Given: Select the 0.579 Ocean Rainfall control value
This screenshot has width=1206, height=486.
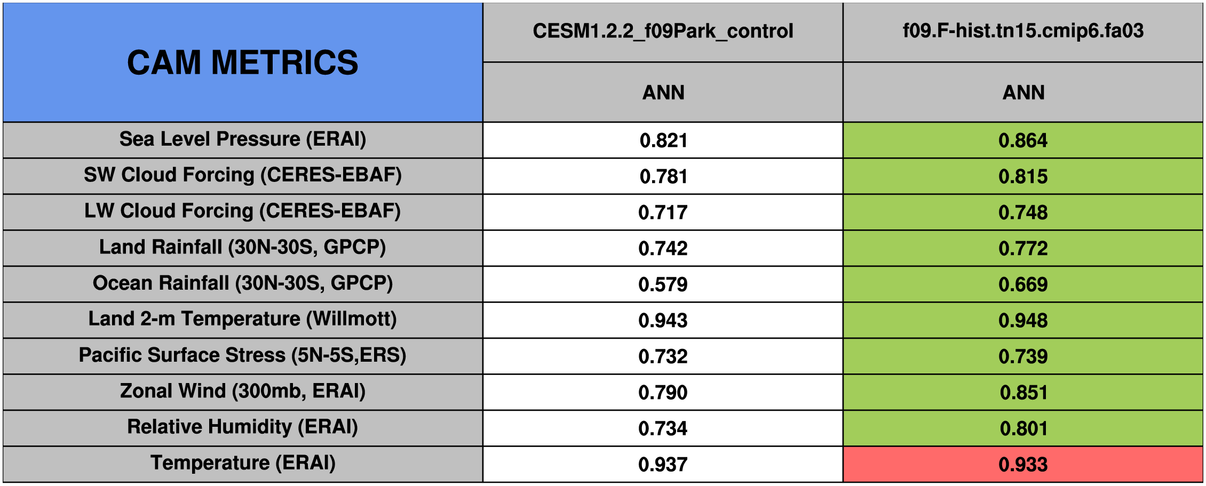Looking at the screenshot, I should (x=663, y=284).
